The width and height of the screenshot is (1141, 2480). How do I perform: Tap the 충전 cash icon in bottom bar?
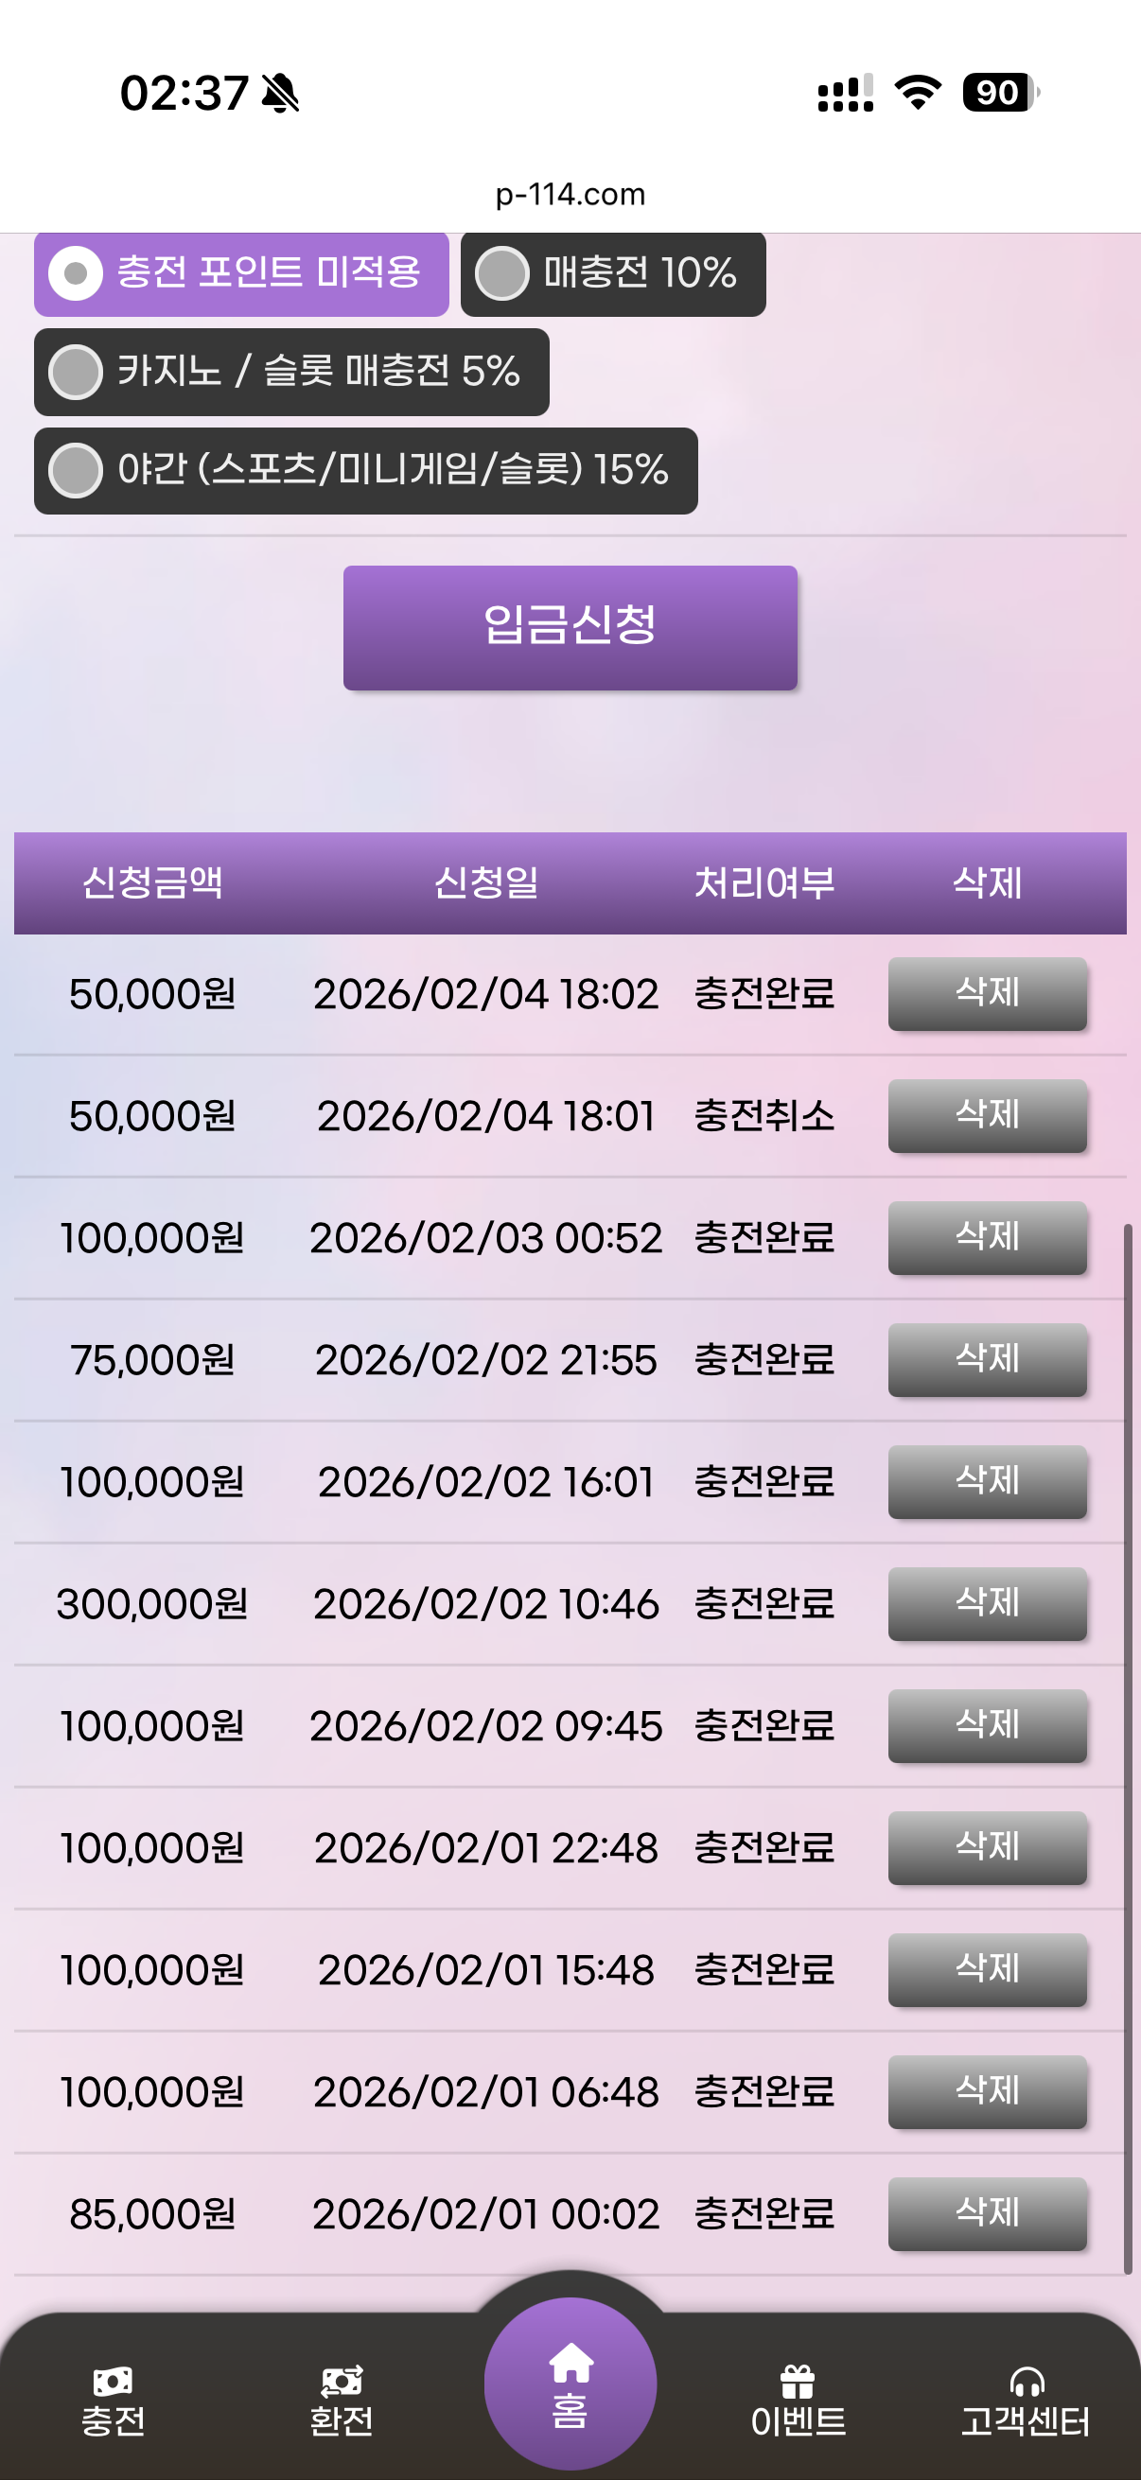pyautogui.click(x=113, y=2381)
